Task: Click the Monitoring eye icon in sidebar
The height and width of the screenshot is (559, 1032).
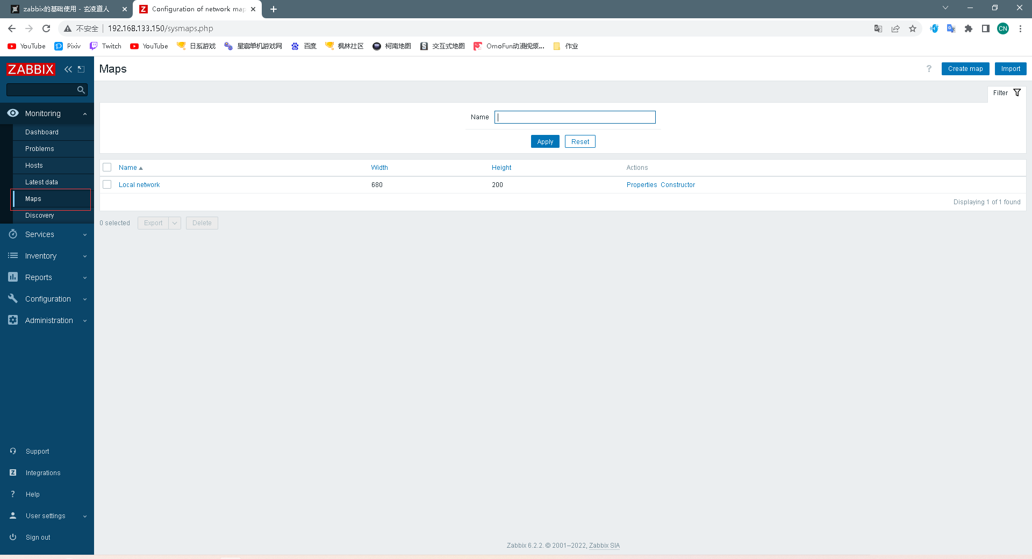Action: [13, 113]
